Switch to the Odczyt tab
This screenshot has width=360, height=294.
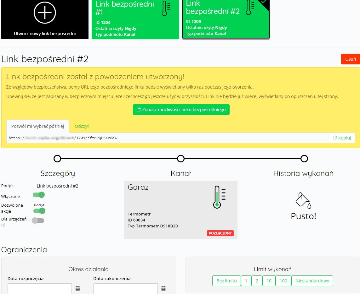pos(82,126)
